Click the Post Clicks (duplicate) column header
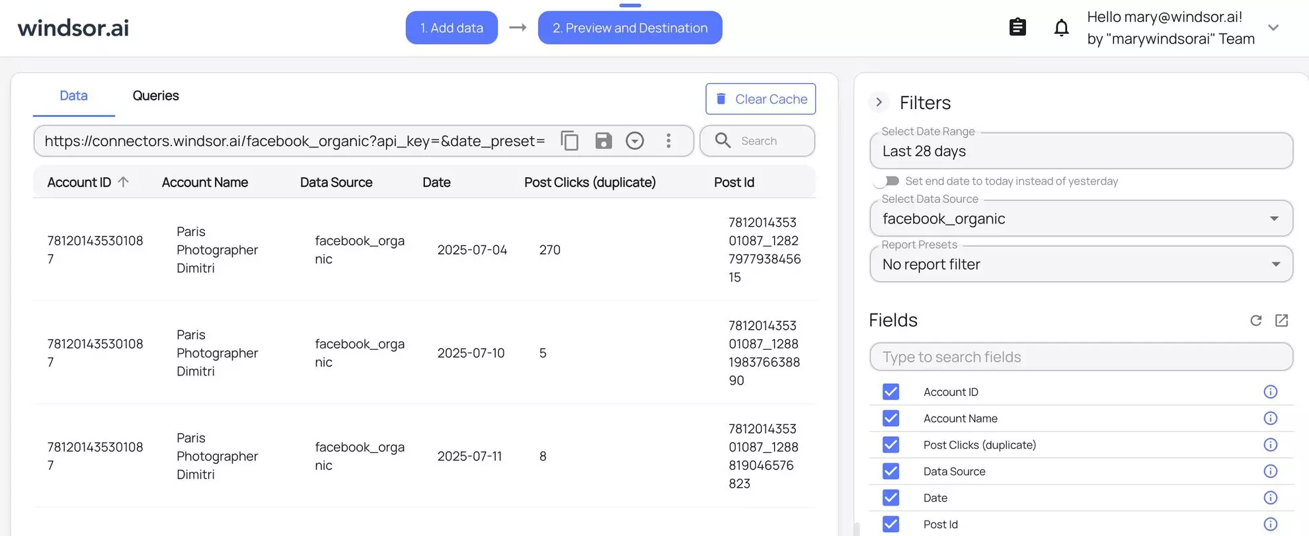Image resolution: width=1309 pixels, height=536 pixels. 590,182
